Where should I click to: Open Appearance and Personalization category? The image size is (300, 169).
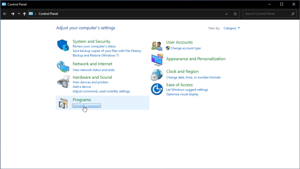(196, 59)
